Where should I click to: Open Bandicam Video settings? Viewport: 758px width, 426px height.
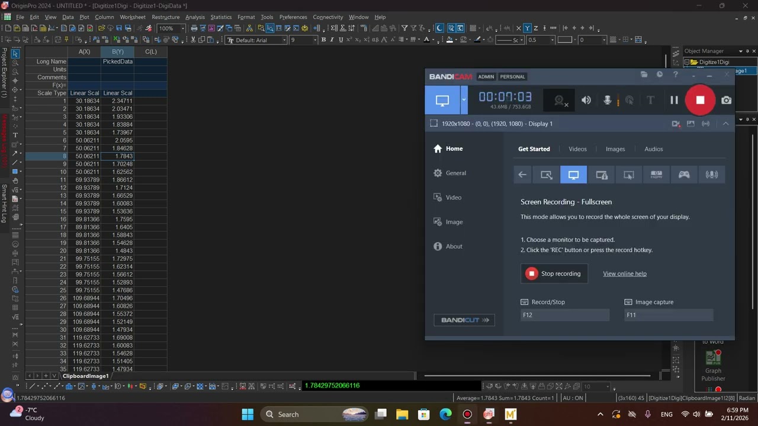pyautogui.click(x=448, y=198)
